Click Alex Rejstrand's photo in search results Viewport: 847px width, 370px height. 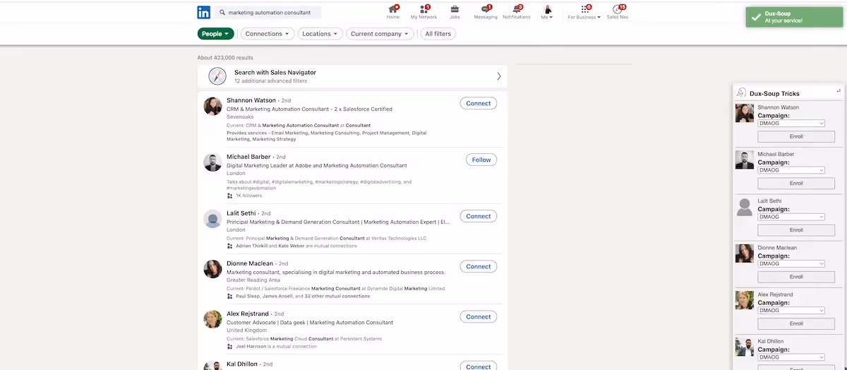coord(212,319)
